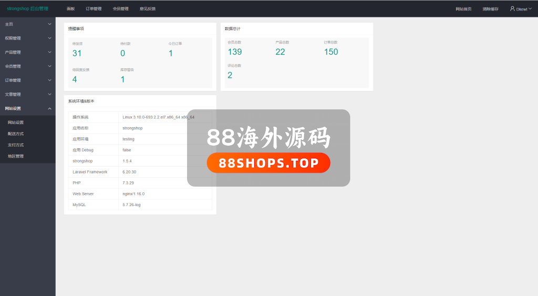Screen dimensions: 538x296
Task: Click the 网站首页 link in header
Action: 463,9
